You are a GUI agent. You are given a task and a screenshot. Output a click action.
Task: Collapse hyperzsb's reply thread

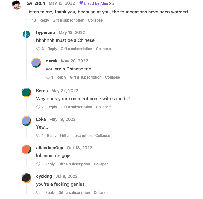(x=103, y=49)
